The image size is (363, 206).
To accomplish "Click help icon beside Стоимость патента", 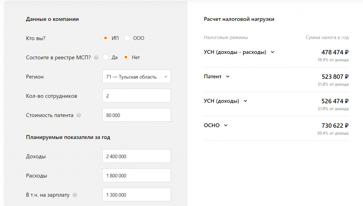I will [79, 115].
